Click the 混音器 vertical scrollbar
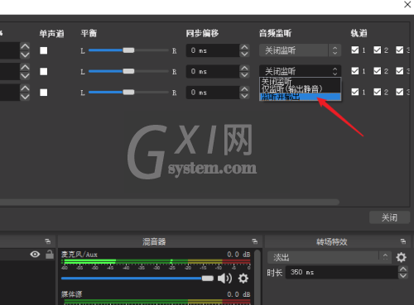414x305 pixels. pos(258,277)
